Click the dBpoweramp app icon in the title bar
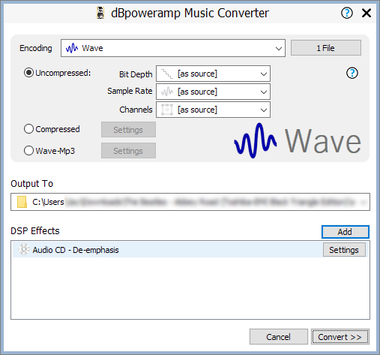The image size is (380, 355). tap(100, 13)
